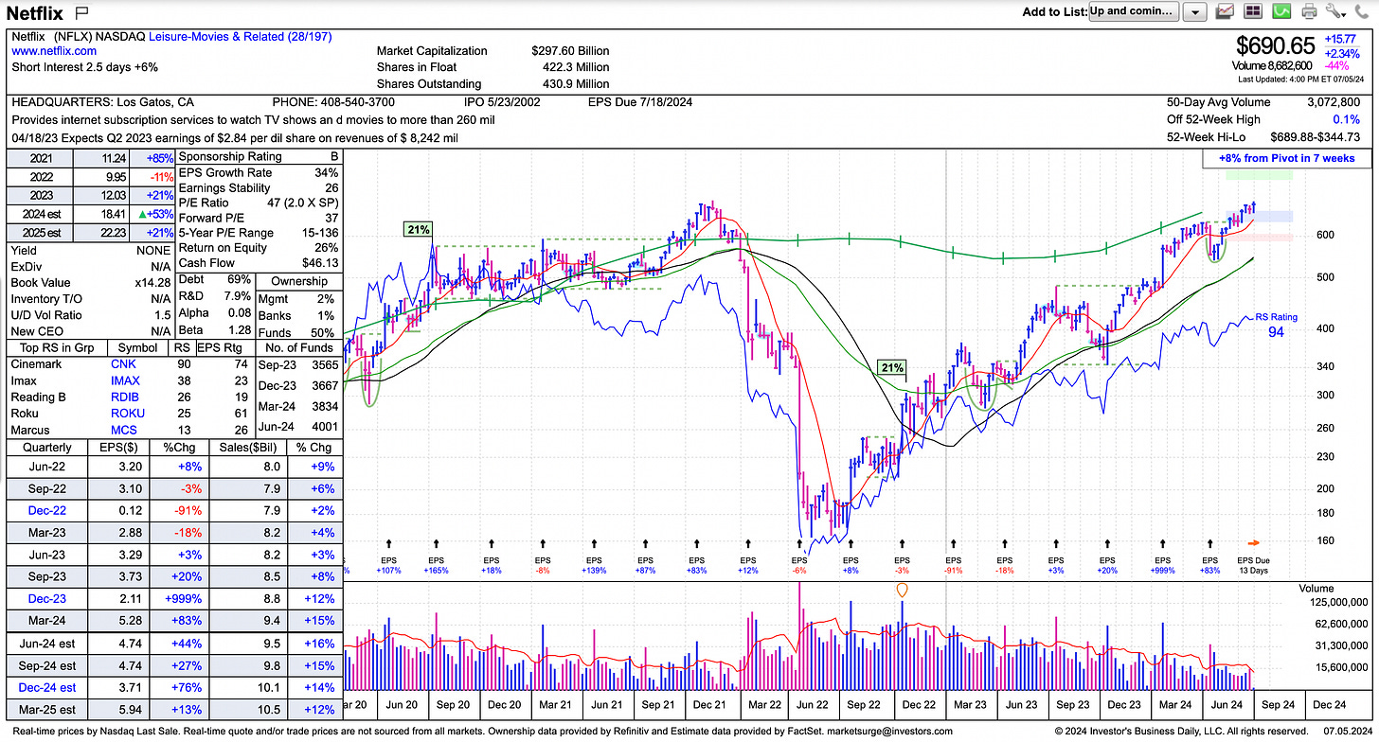
Task: Click the Sponsorship Rating B row
Action: point(259,157)
